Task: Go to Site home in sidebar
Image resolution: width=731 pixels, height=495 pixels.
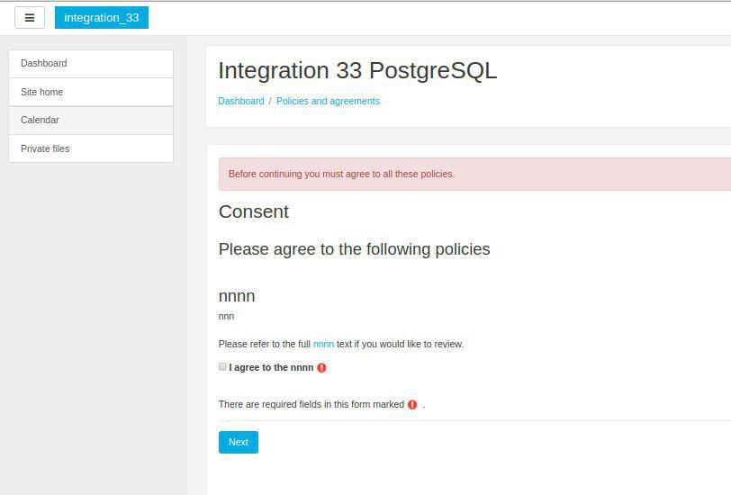Action: tap(91, 92)
